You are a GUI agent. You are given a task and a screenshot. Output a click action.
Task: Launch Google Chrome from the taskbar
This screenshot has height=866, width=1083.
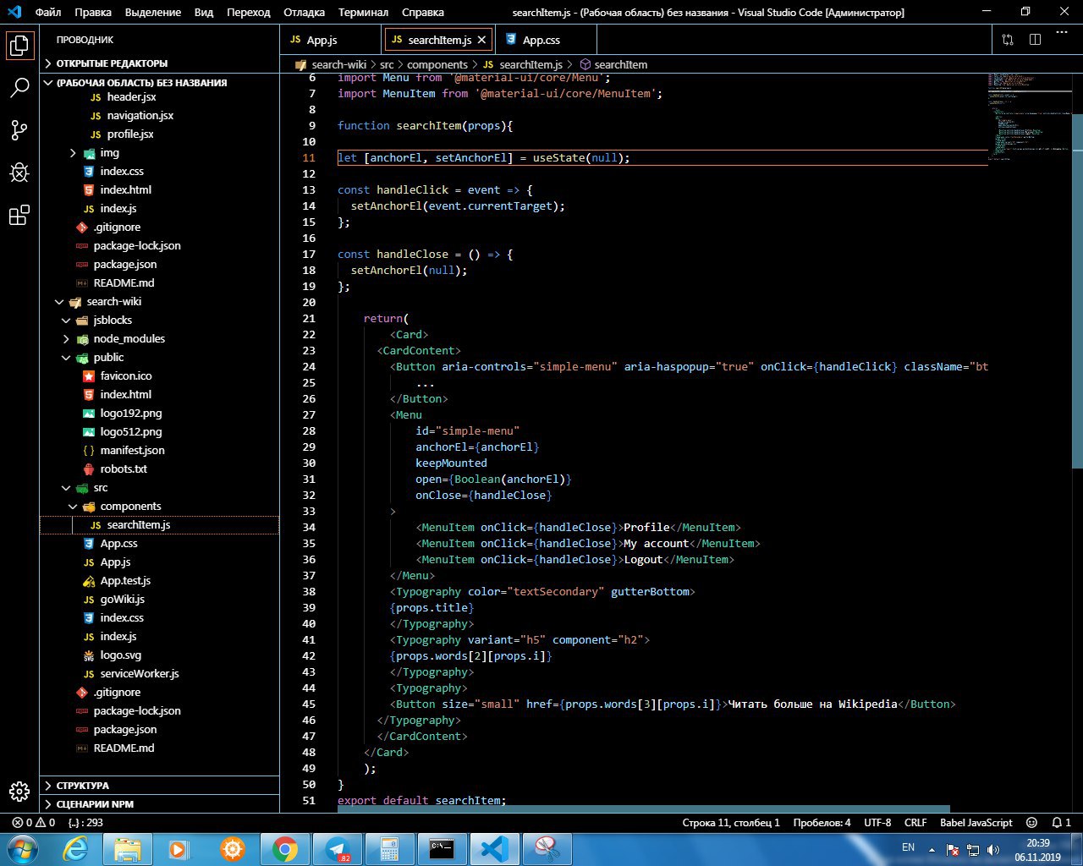[285, 848]
